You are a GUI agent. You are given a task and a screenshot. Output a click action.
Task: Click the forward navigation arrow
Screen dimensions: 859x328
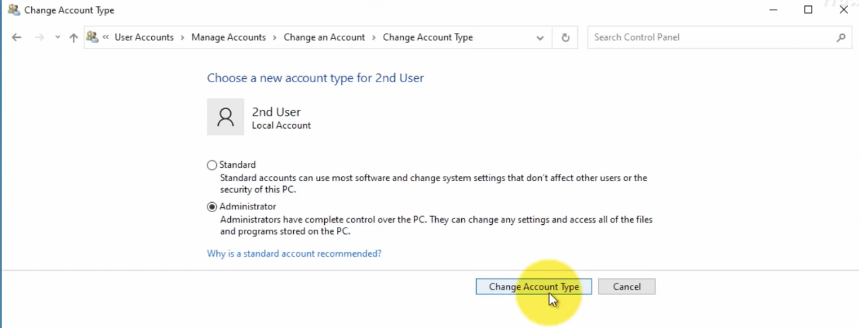pos(39,38)
